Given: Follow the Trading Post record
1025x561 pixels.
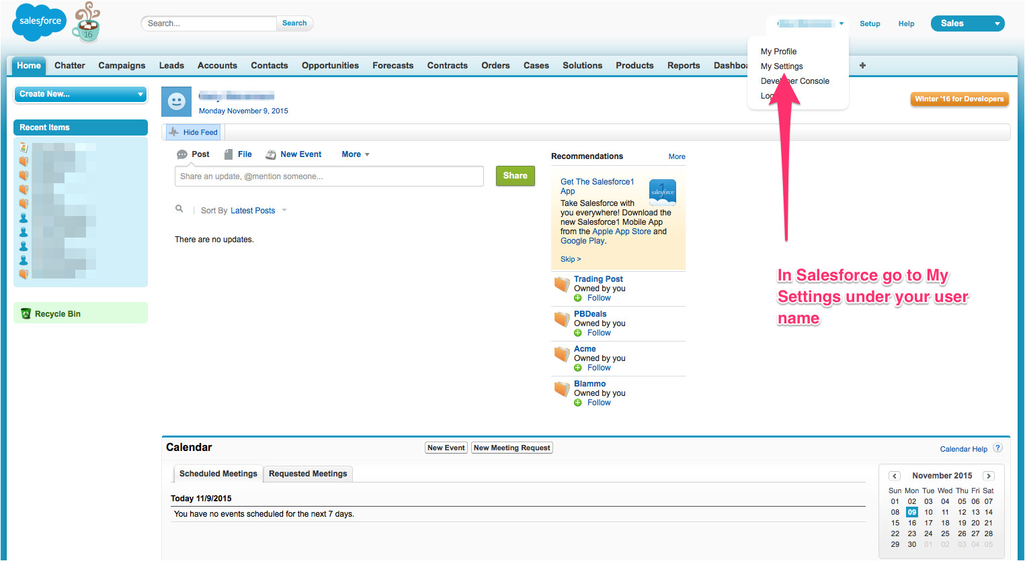Looking at the screenshot, I should 598,298.
